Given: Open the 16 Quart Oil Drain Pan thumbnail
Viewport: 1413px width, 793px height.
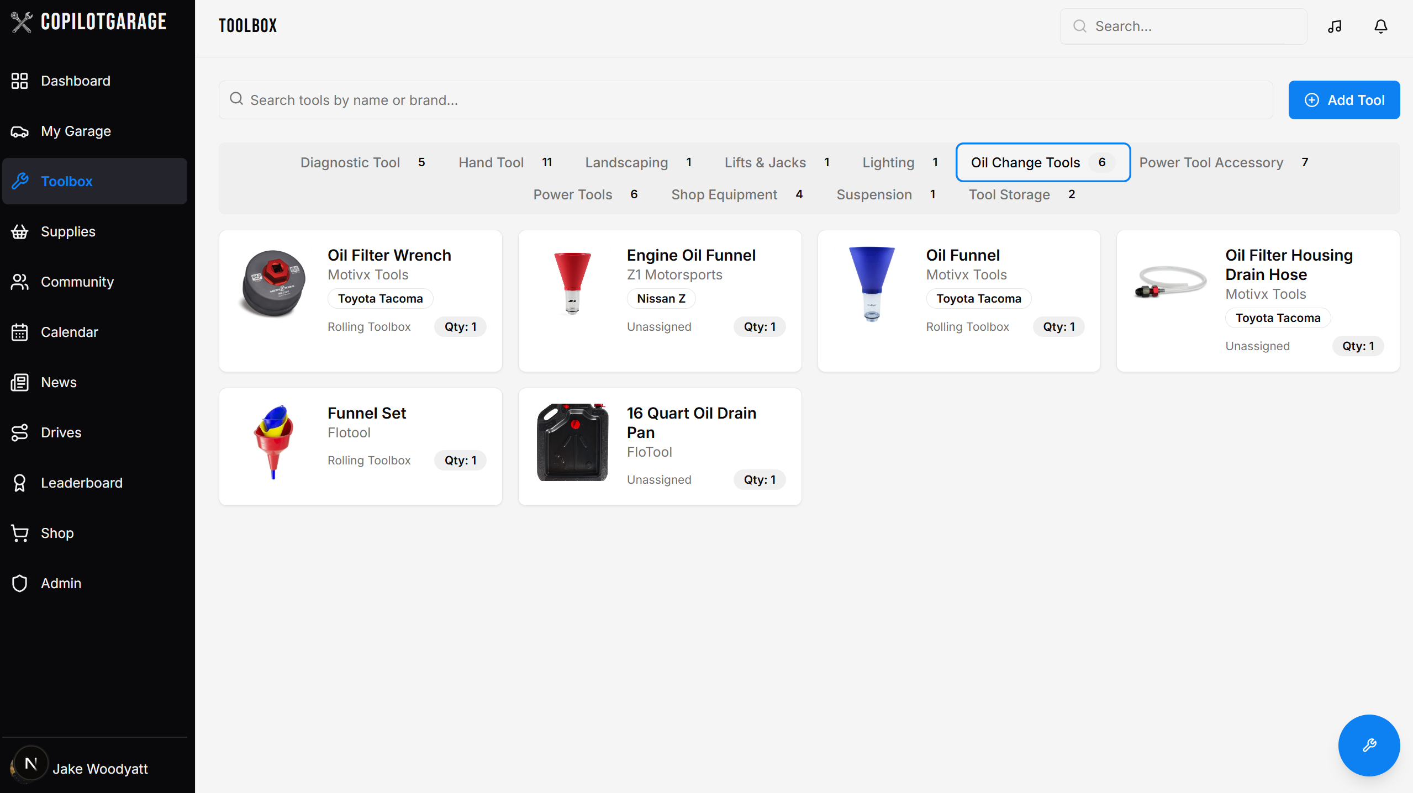Looking at the screenshot, I should coord(572,442).
